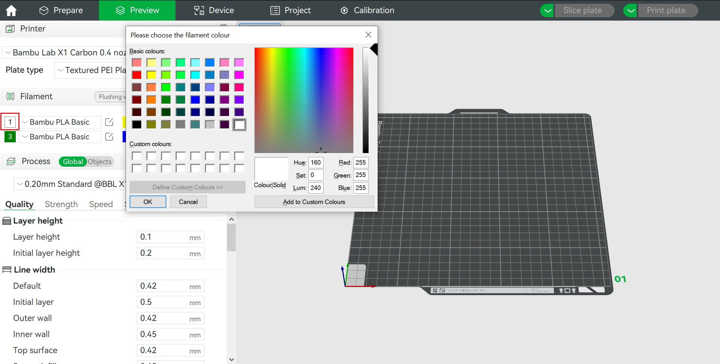Click the Slice plate button
The width and height of the screenshot is (720, 364).
click(x=584, y=10)
